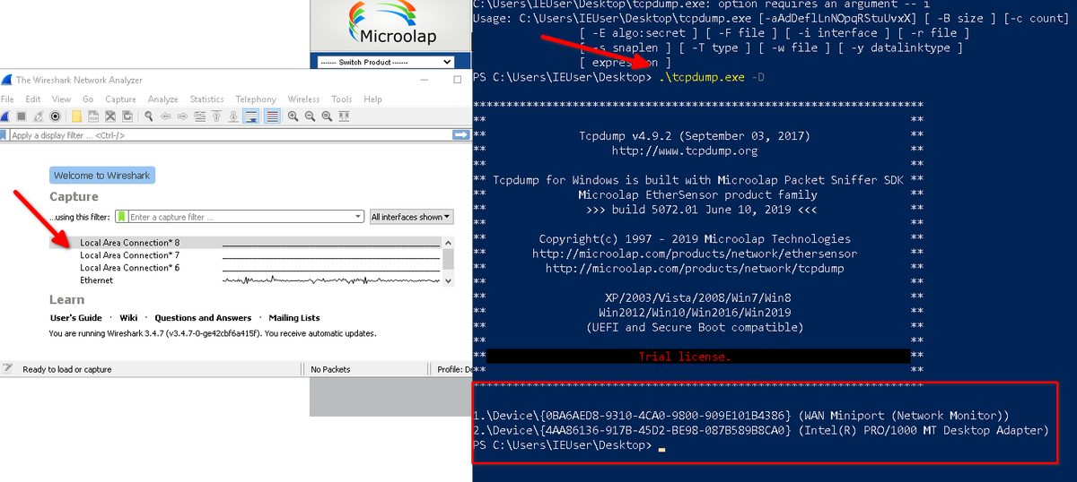Go to previous packet arrow icon
The width and height of the screenshot is (1077, 482).
166,116
